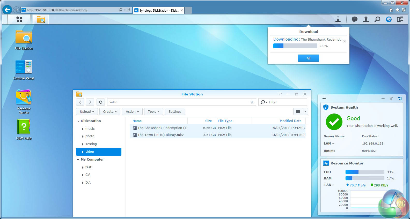This screenshot has height=219, width=410.
Task: Open the Upload dropdown menu
Action: [x=87, y=111]
